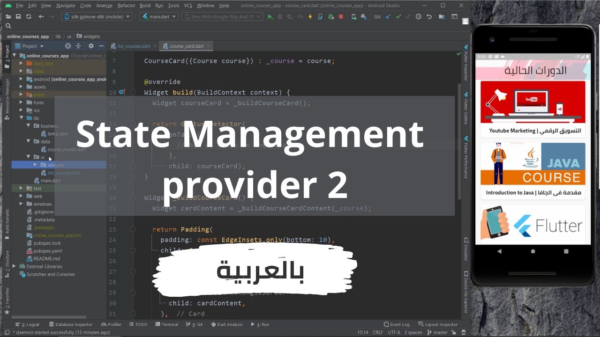Open the Navigate menu

(x=66, y=6)
